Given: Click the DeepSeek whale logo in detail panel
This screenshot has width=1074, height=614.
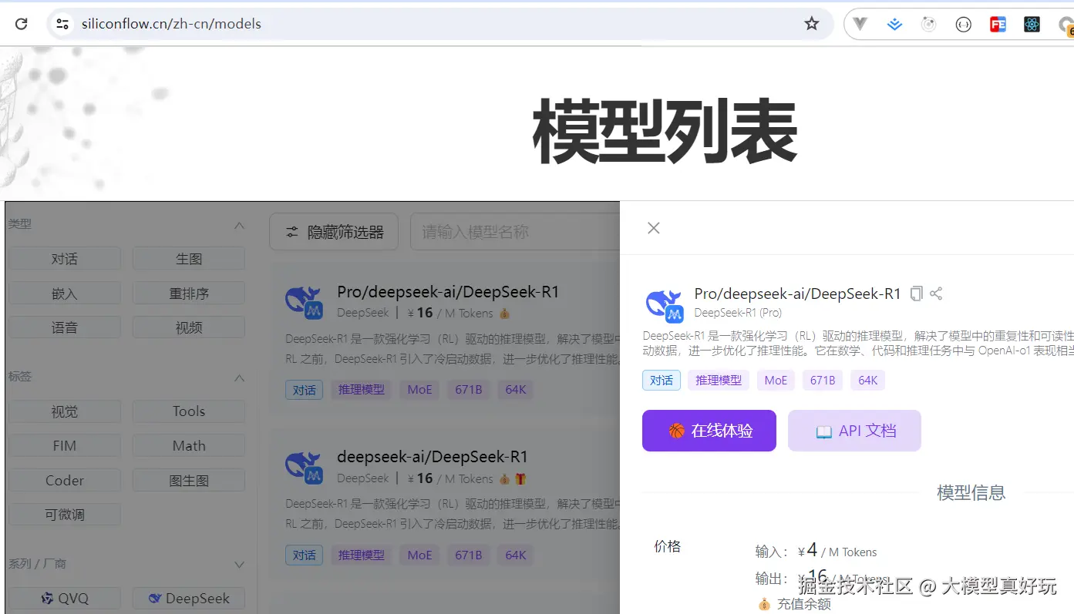Looking at the screenshot, I should click(665, 304).
